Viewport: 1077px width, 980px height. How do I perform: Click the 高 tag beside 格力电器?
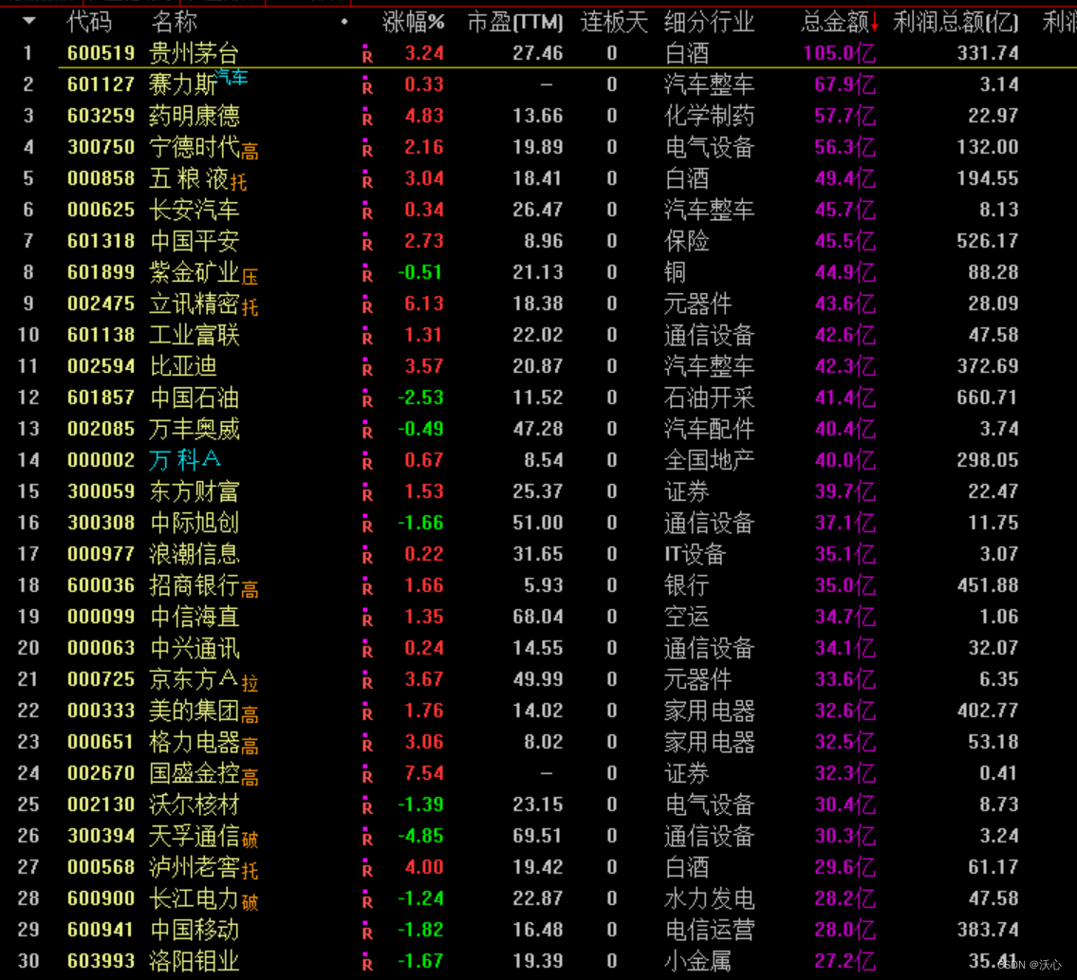pyautogui.click(x=250, y=746)
